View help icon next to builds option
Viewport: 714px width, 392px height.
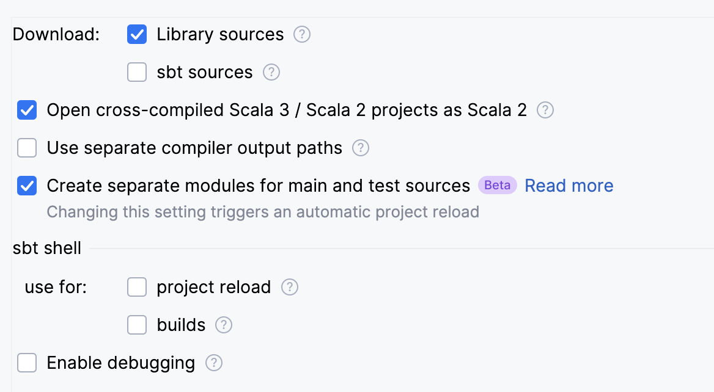tap(224, 325)
